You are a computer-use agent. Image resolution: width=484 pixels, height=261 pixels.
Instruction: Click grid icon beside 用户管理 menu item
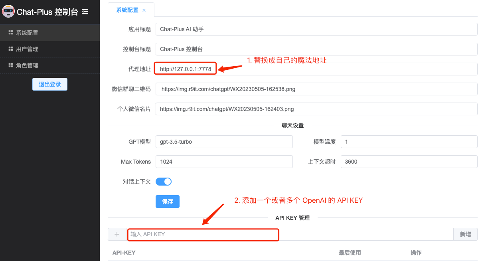click(x=11, y=49)
